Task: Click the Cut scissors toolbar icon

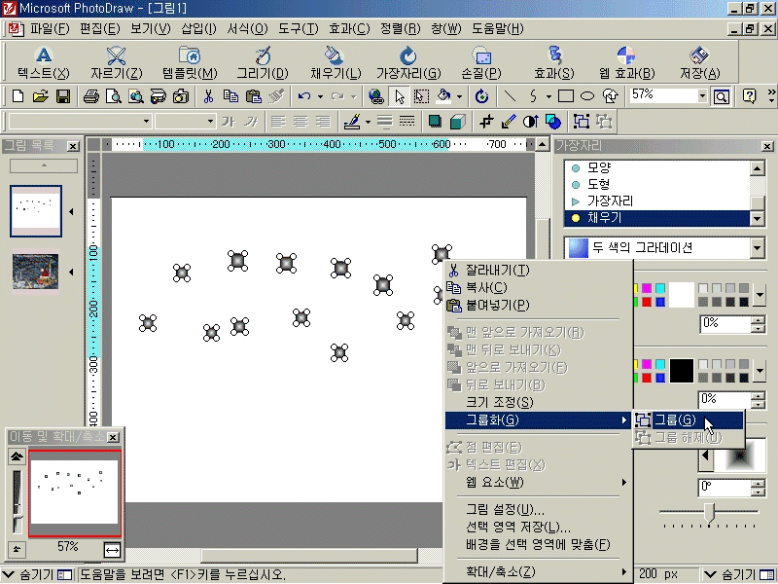Action: pyautogui.click(x=208, y=95)
